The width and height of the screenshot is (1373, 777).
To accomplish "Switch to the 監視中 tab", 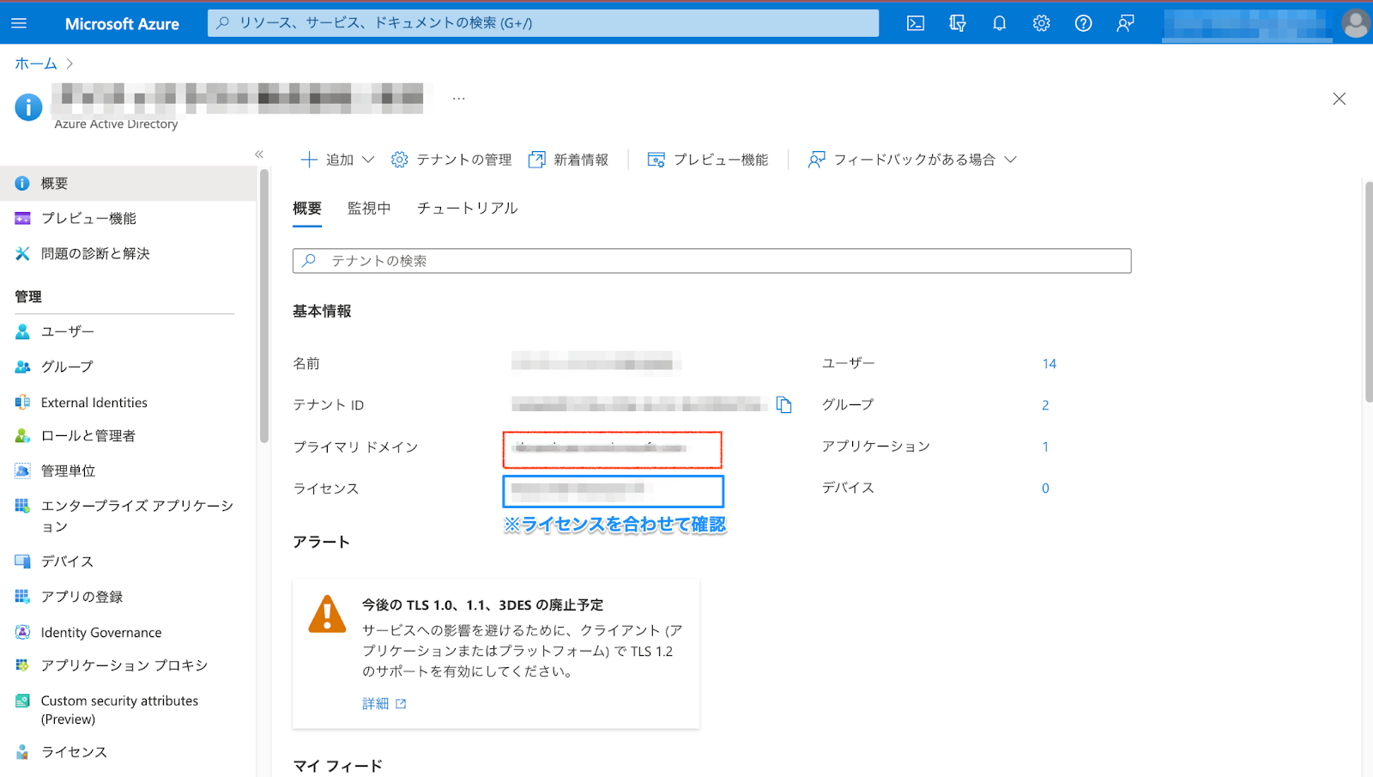I will (x=369, y=209).
